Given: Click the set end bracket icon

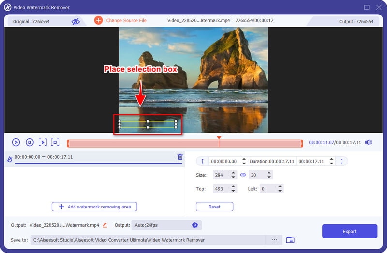Looking at the screenshot, I should pos(342,161).
